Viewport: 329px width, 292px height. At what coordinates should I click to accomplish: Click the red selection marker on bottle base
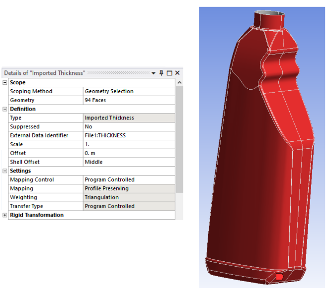[x=279, y=277]
